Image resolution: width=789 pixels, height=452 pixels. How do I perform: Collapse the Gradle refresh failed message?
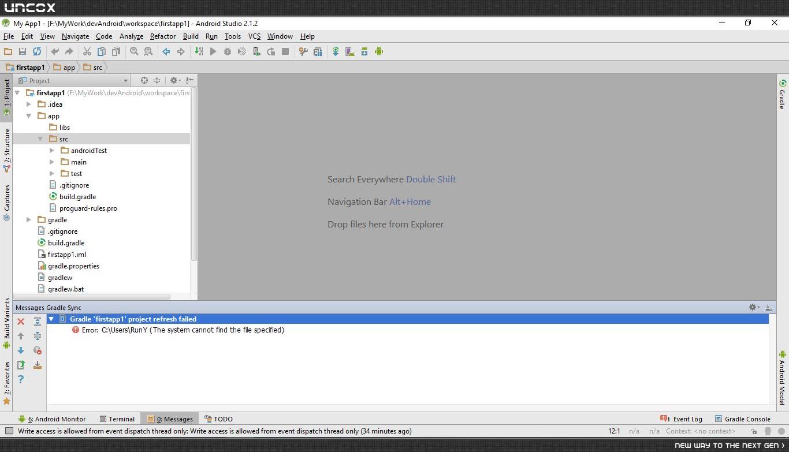pyautogui.click(x=51, y=319)
